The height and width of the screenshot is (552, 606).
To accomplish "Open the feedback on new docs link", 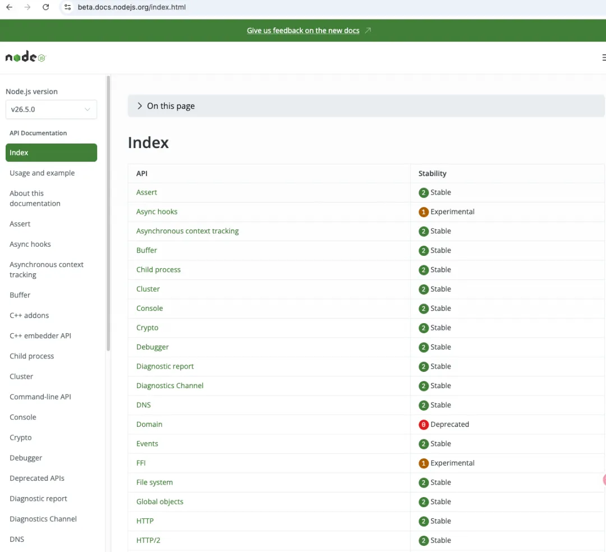I will (303, 30).
